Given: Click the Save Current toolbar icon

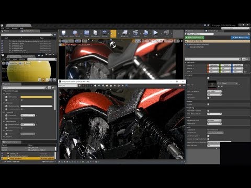Looking at the screenshot, I should click(63, 33).
